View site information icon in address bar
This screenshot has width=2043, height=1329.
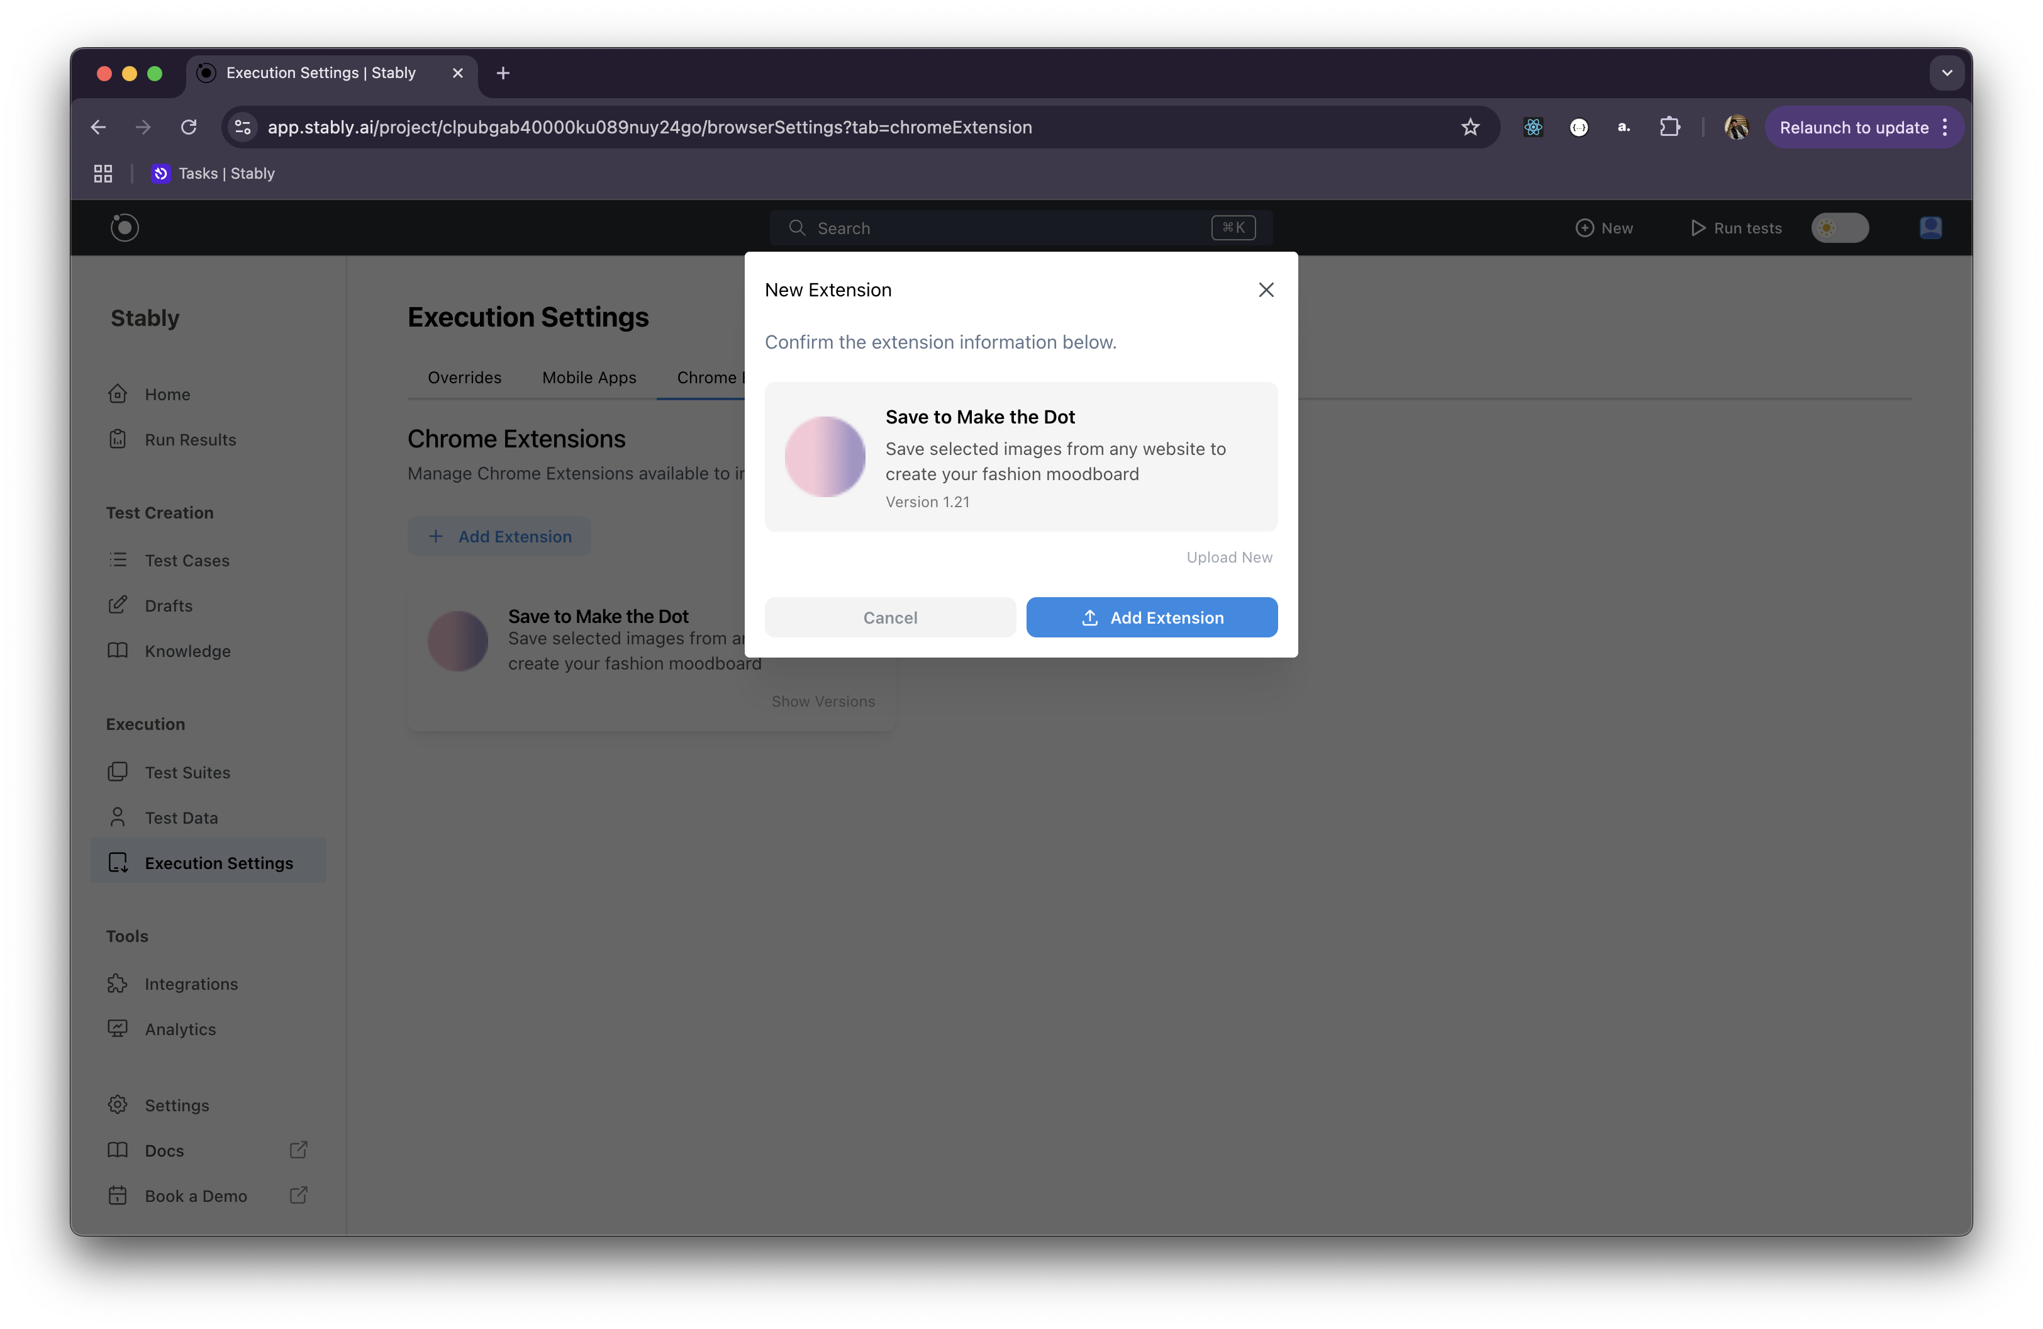[243, 127]
